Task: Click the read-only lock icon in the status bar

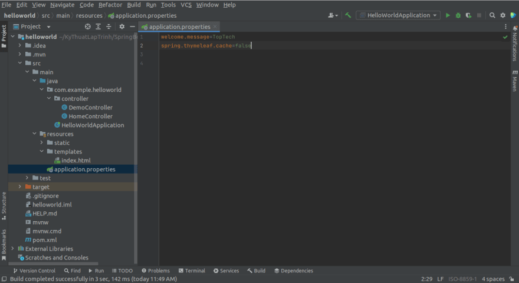Action: [x=512, y=279]
